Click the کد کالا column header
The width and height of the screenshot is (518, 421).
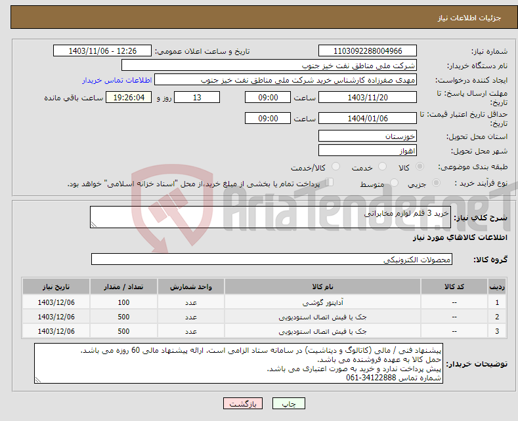[x=454, y=287]
